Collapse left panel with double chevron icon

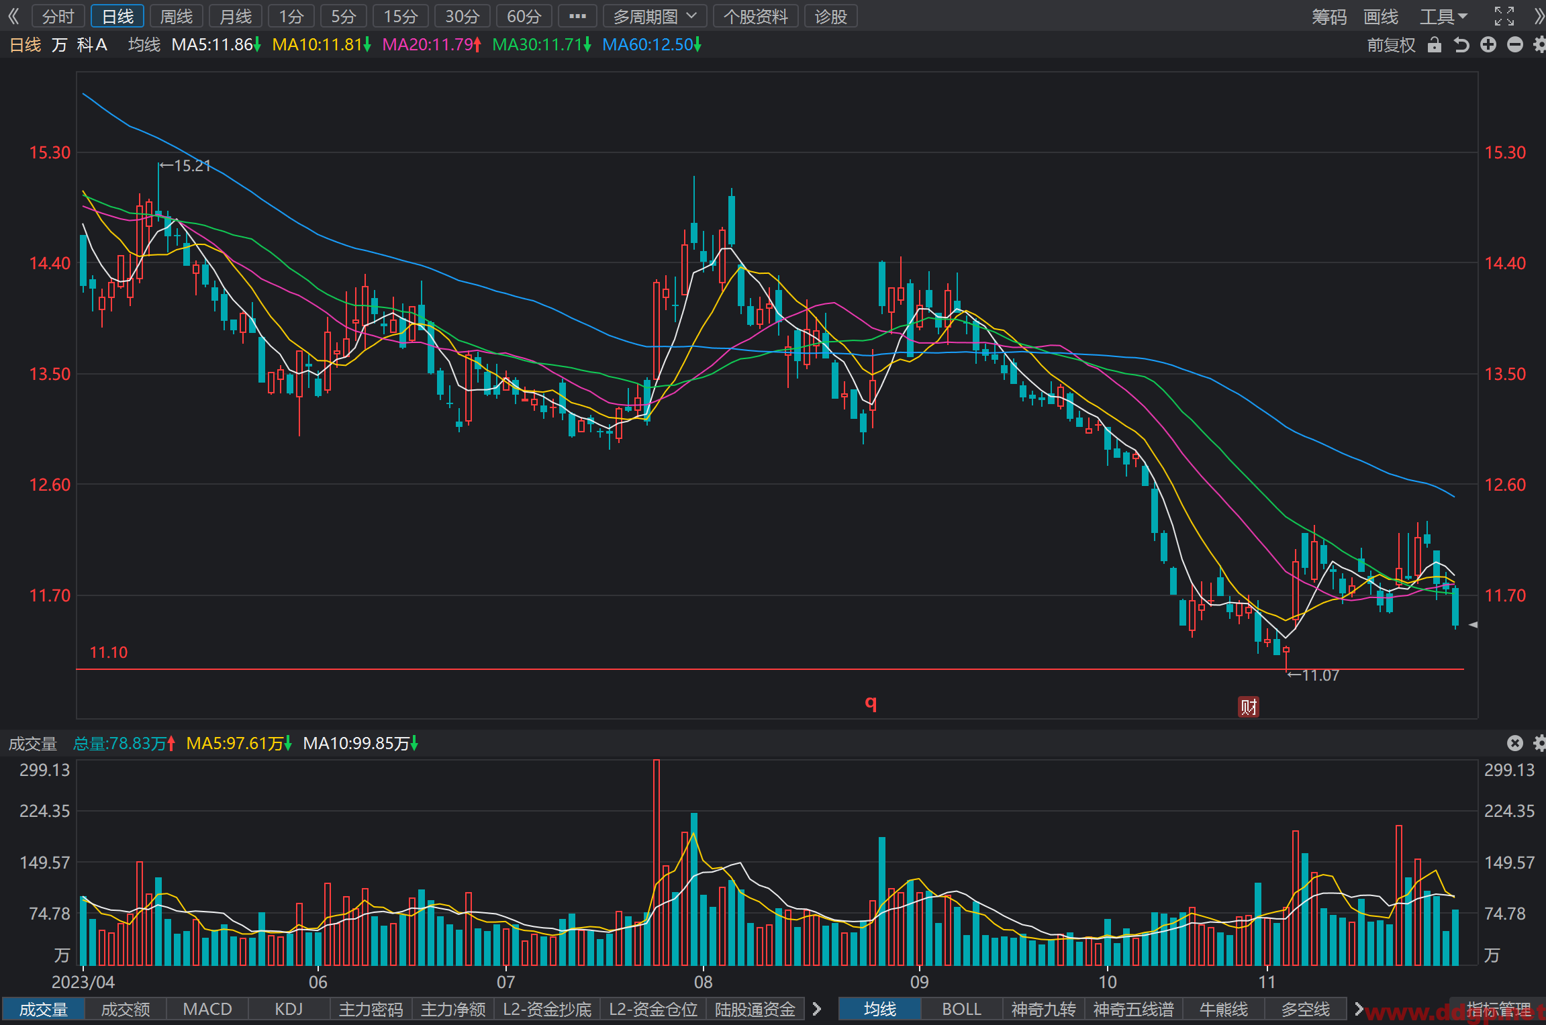coord(13,16)
